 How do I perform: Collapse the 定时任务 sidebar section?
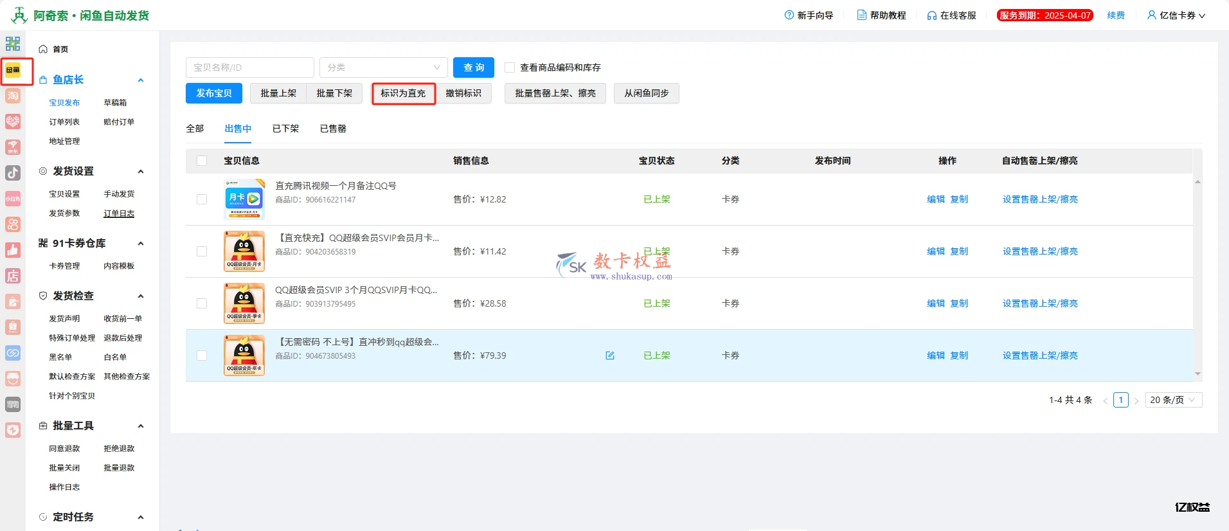click(141, 517)
